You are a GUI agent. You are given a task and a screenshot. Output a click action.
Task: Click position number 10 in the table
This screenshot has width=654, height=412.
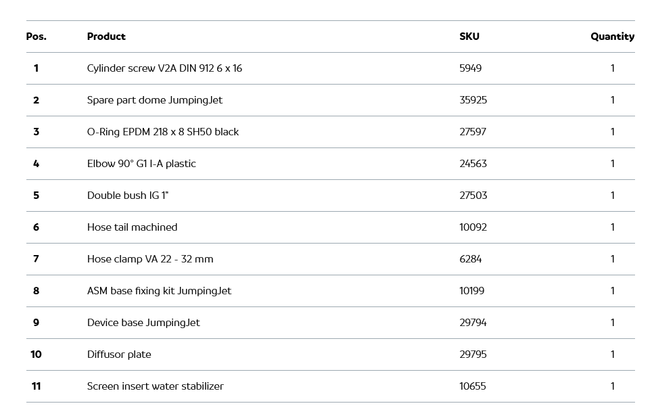tap(36, 354)
